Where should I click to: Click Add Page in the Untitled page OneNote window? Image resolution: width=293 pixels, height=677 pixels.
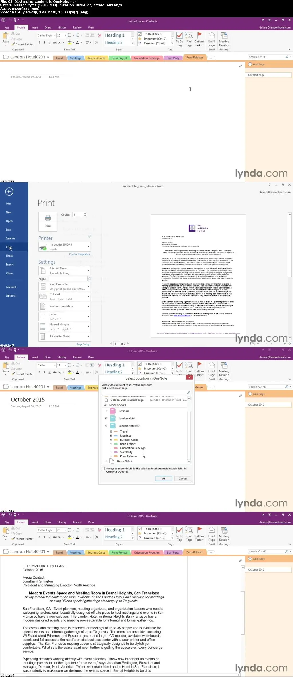click(x=257, y=64)
